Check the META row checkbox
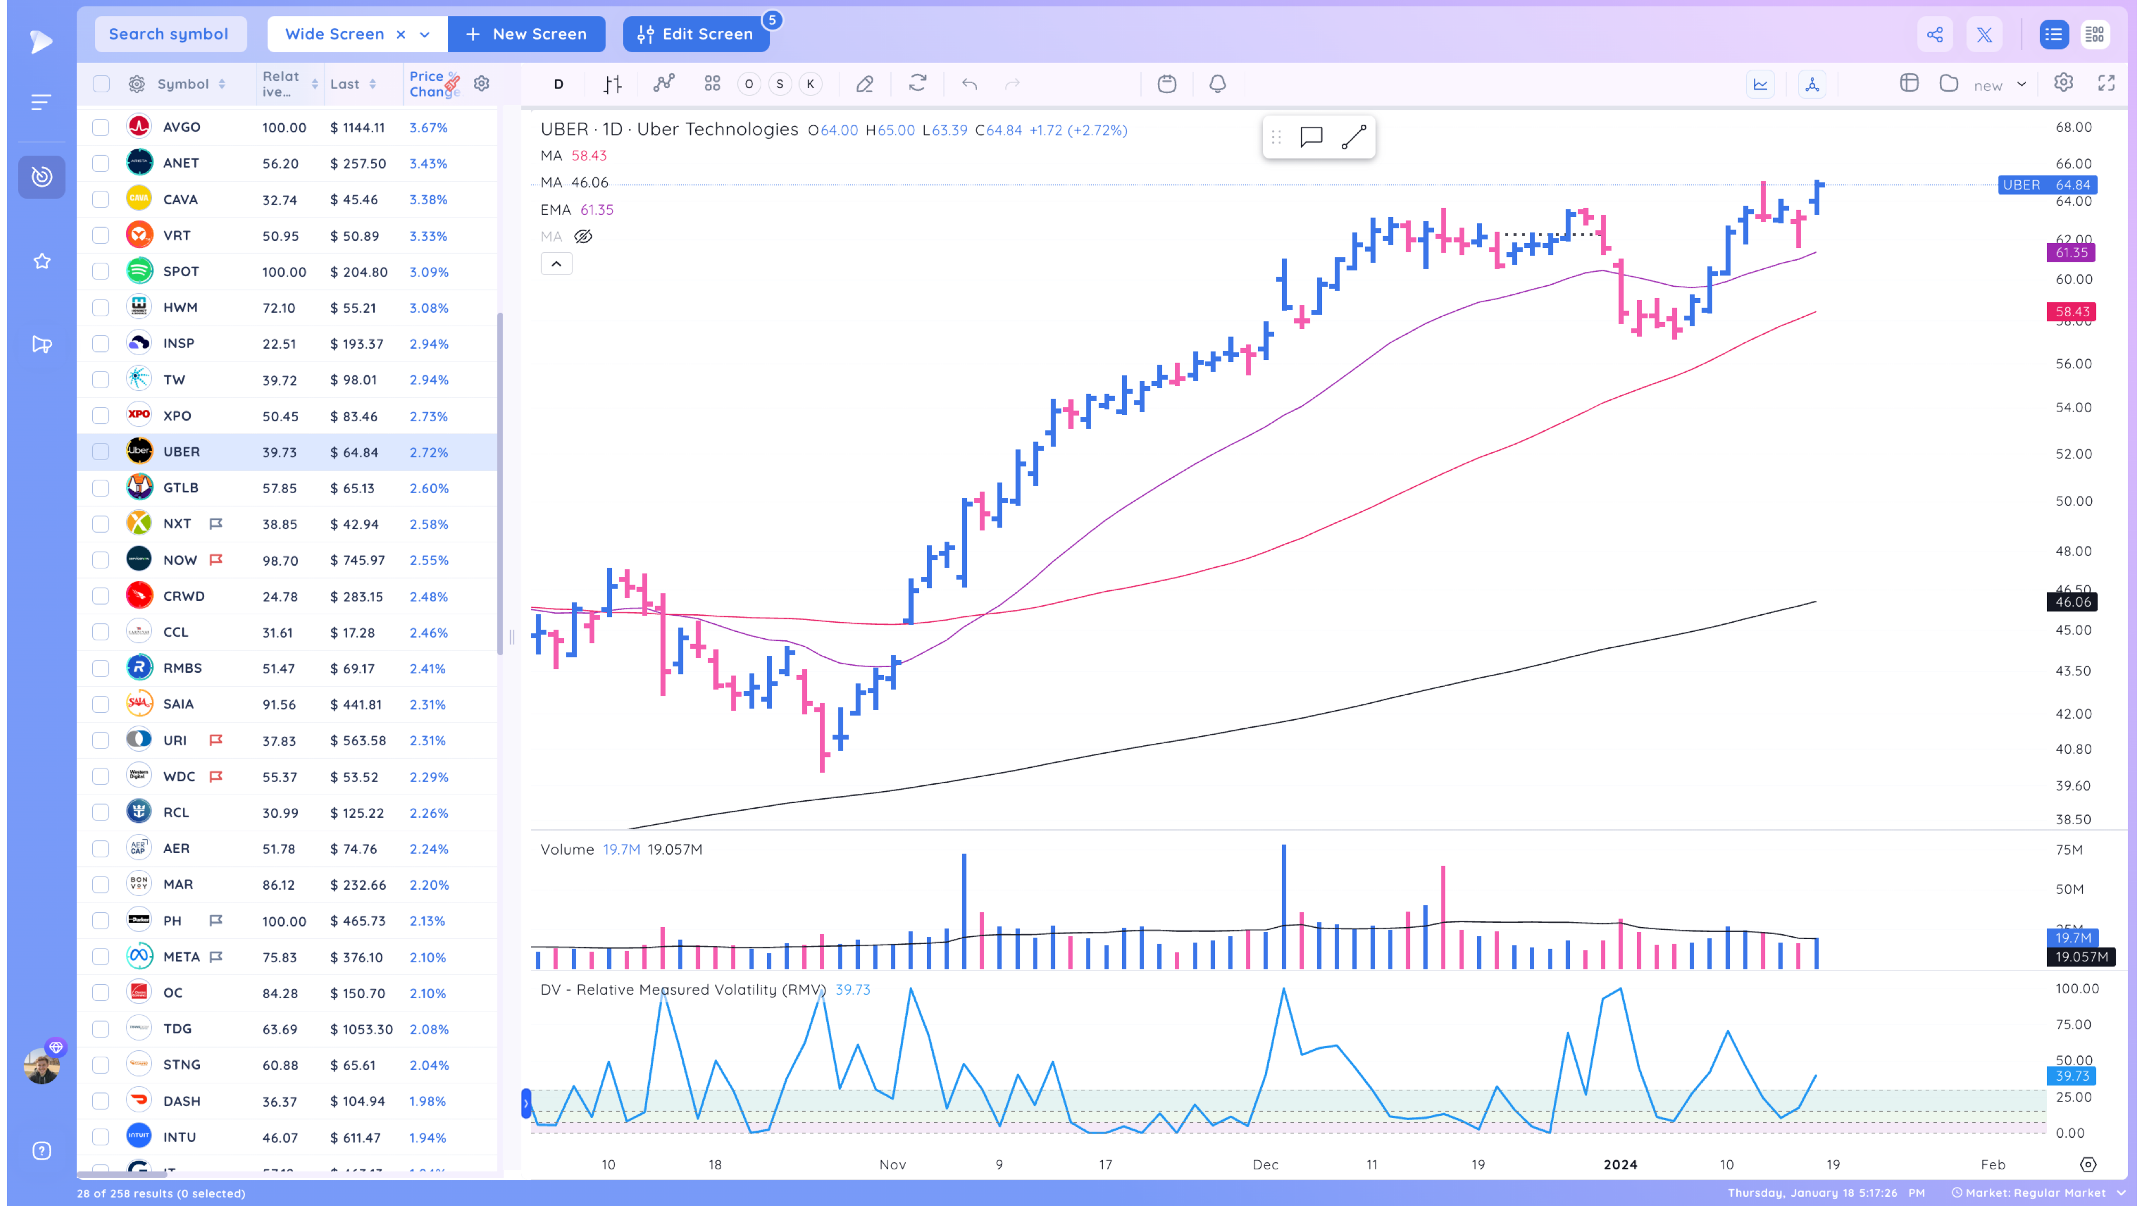The width and height of the screenshot is (2144, 1206). tap(101, 957)
